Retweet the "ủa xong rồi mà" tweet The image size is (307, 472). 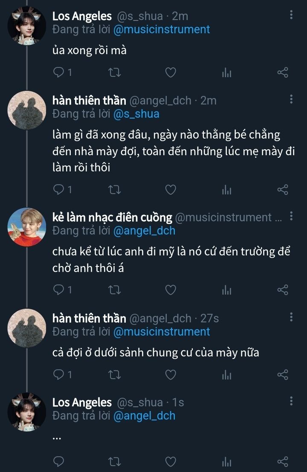(x=115, y=72)
